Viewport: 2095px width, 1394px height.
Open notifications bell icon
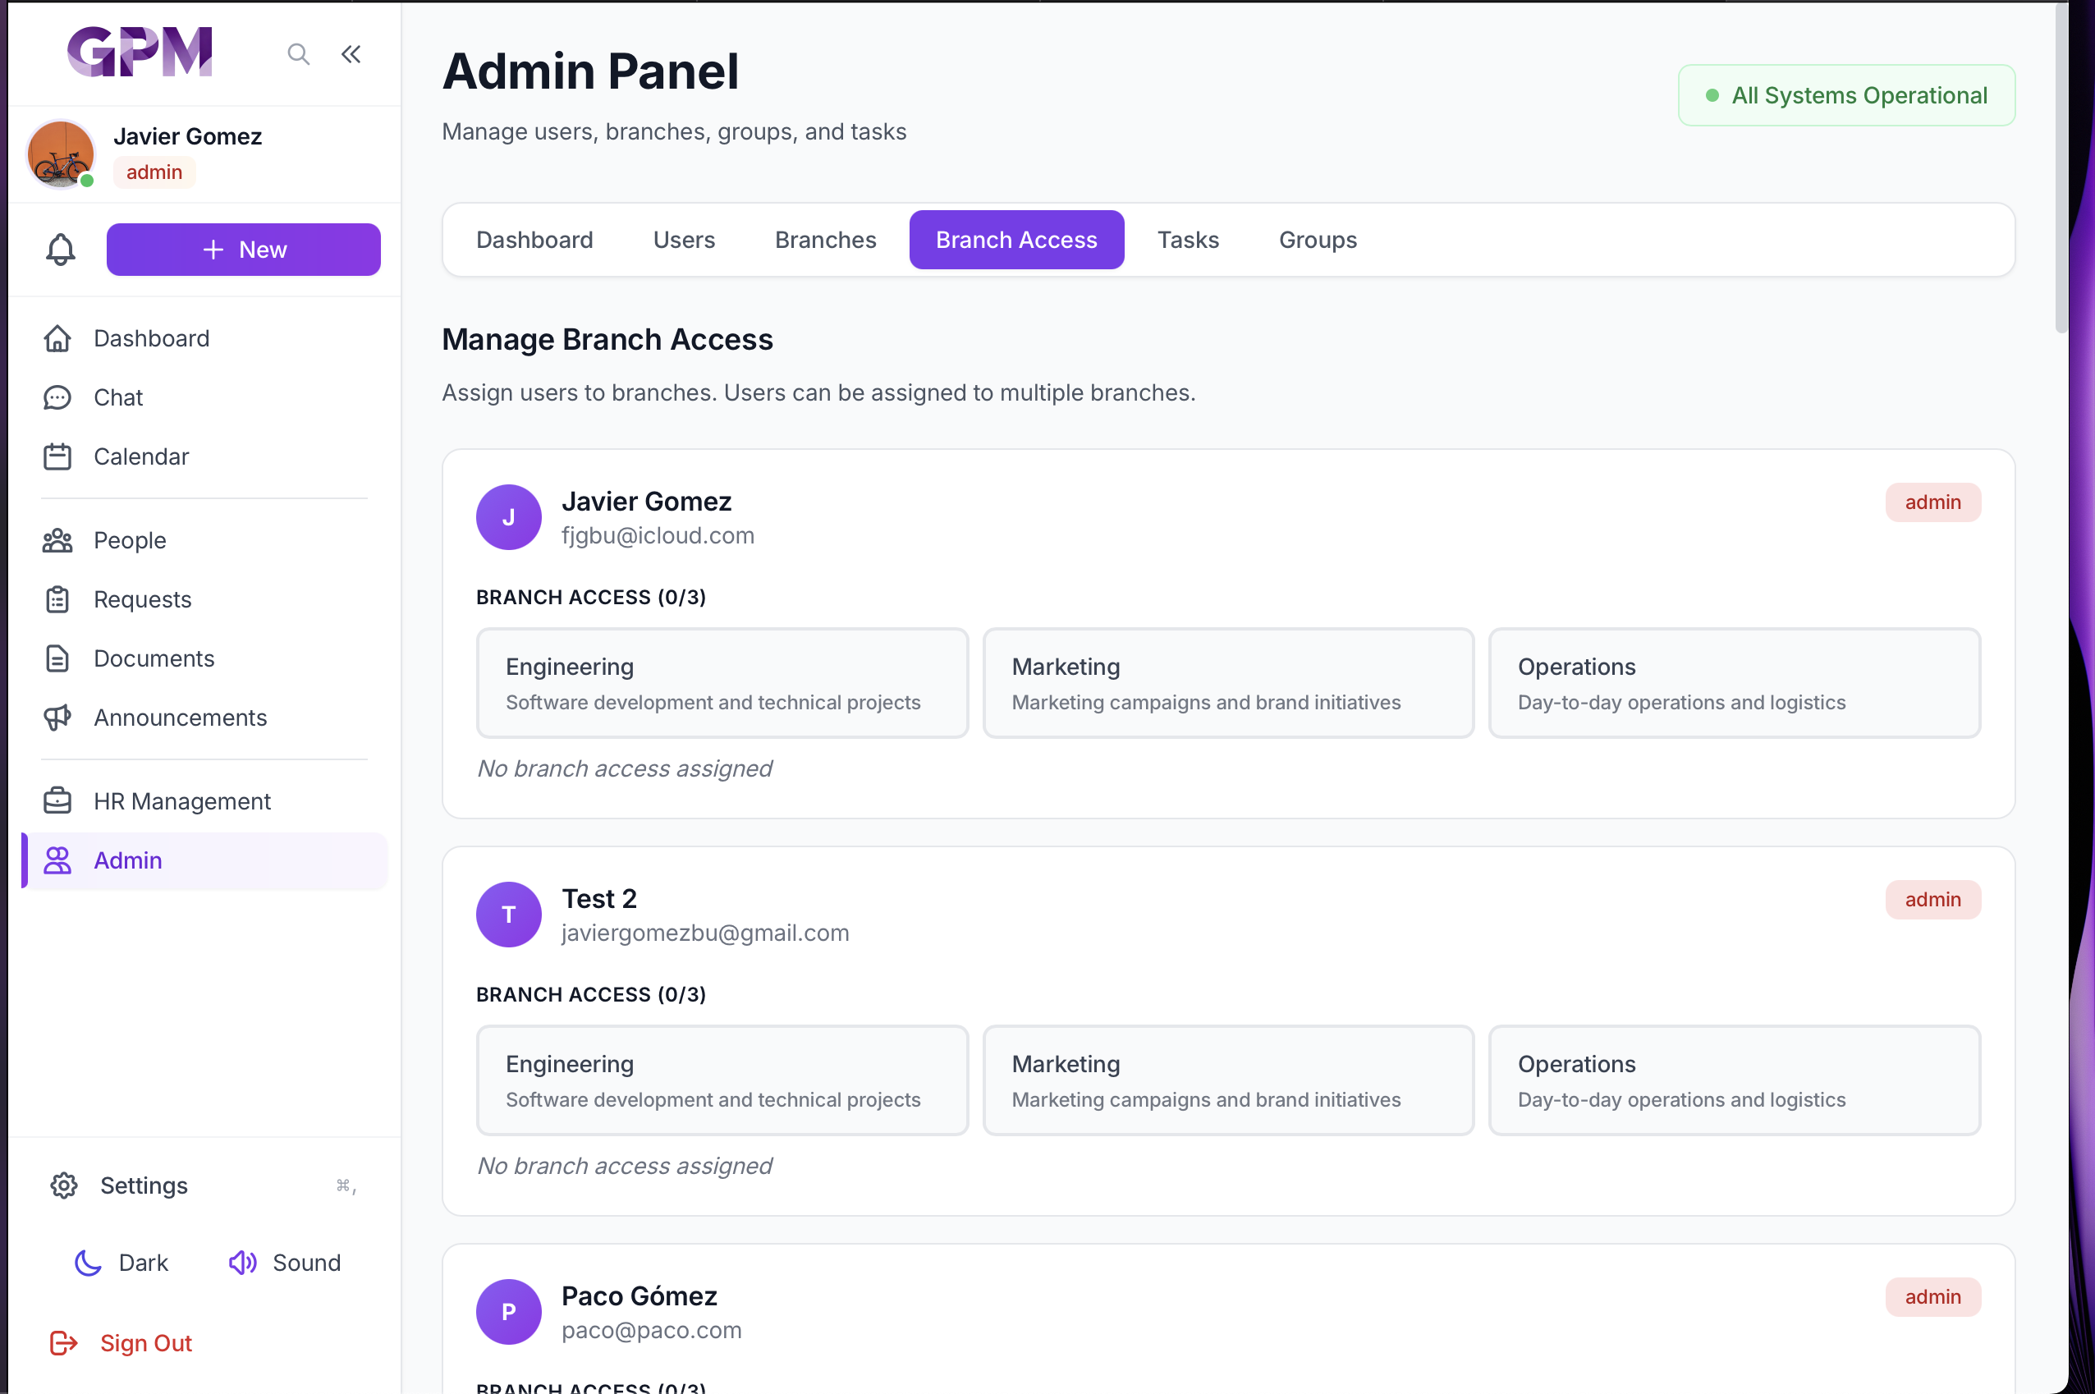coord(61,249)
